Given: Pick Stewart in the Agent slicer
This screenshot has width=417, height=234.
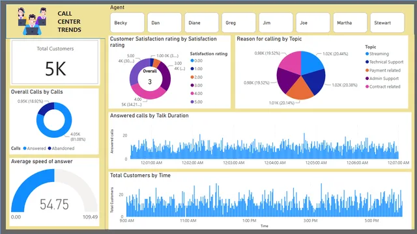Looking at the screenshot, I should coord(387,23).
